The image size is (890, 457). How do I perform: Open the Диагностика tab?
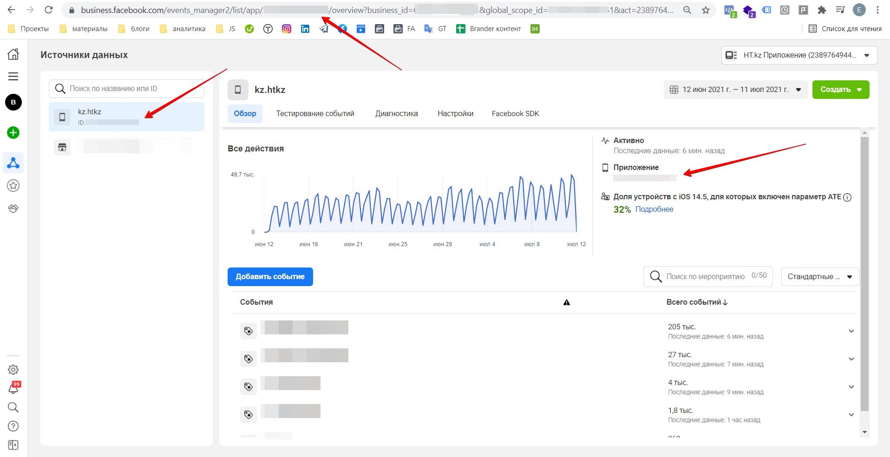(x=396, y=114)
